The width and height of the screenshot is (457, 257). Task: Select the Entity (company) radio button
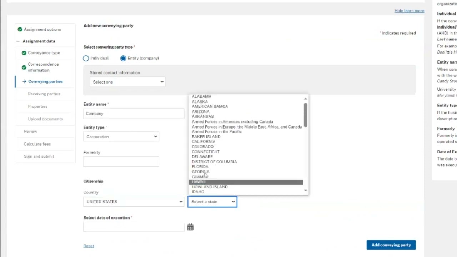click(x=123, y=58)
